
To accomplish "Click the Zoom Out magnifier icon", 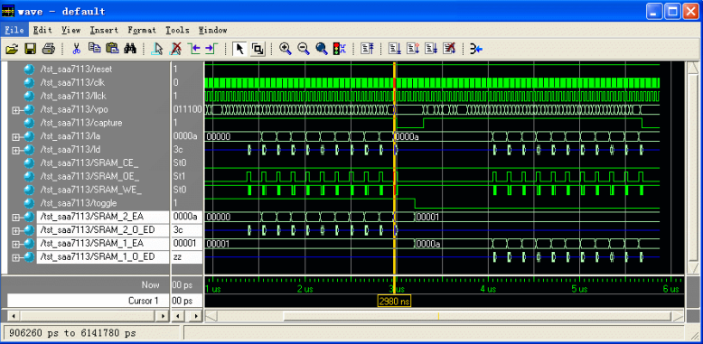I will [304, 49].
